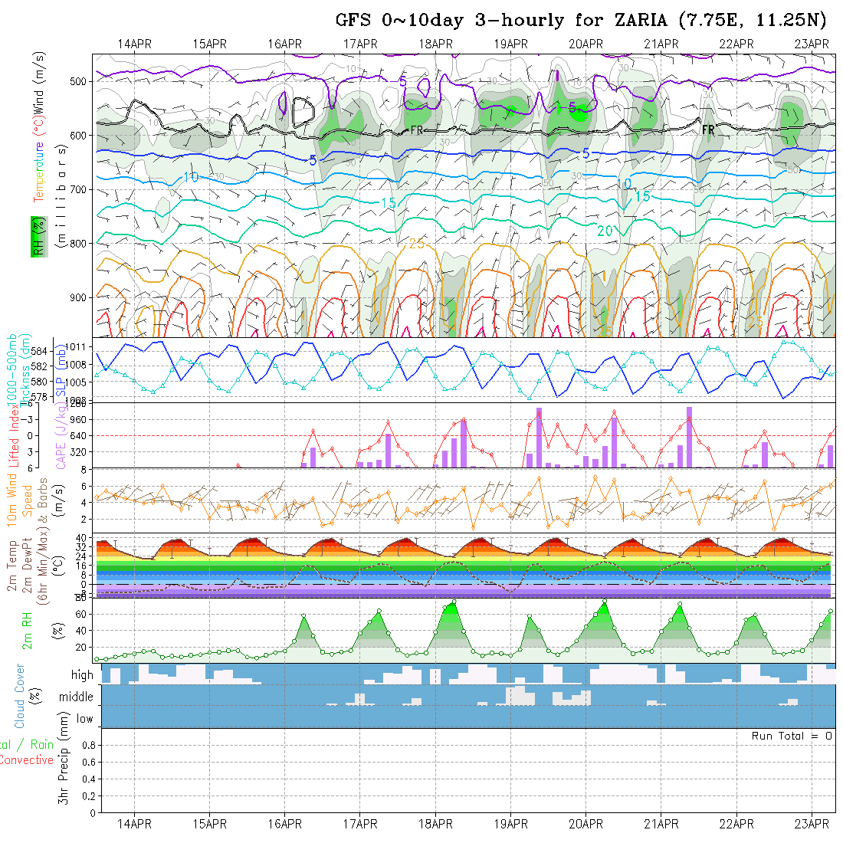The image size is (843, 843).
Task: Click the chart title for ZARIA
Action: click(x=586, y=21)
